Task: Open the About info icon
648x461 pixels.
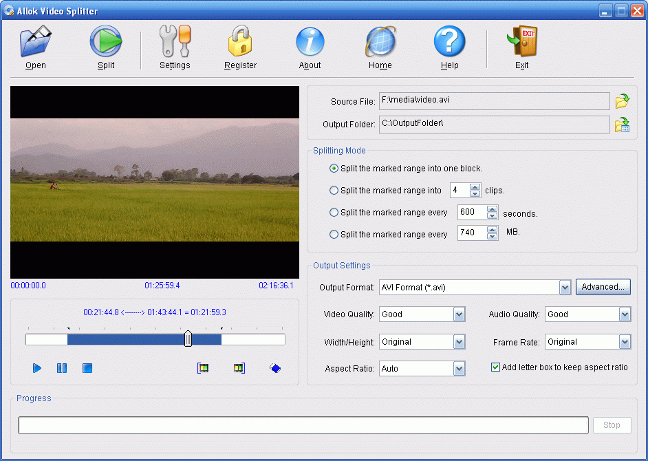Action: click(x=310, y=43)
